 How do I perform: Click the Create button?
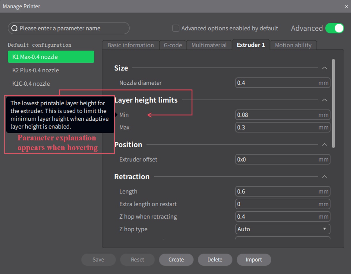[176, 260]
